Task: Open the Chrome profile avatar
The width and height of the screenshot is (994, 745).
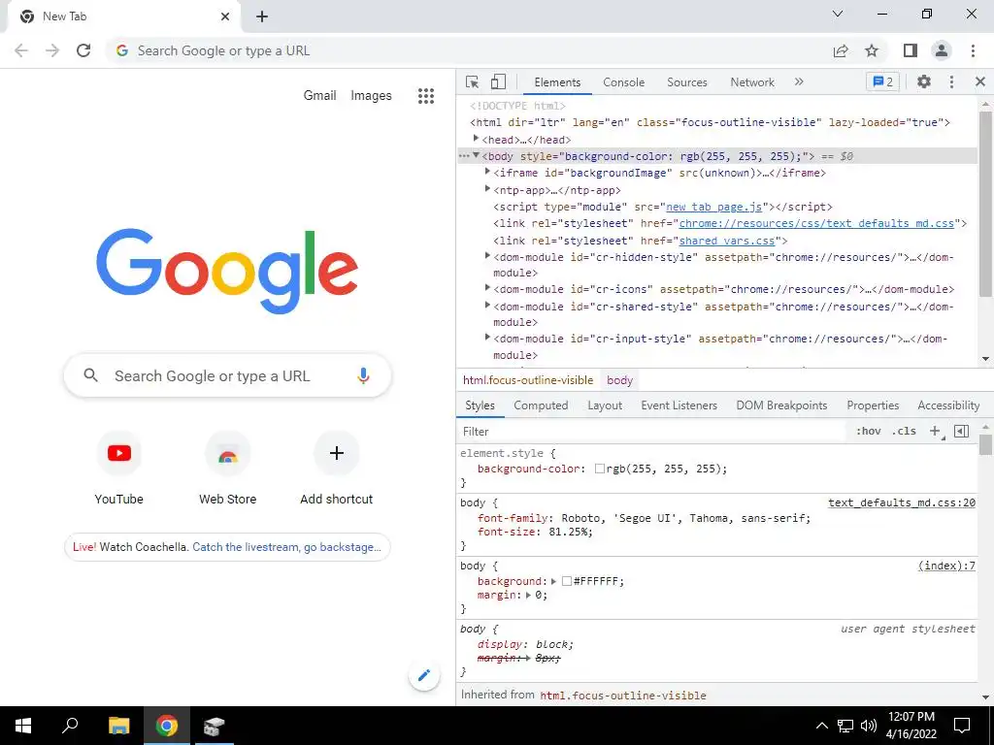Action: point(942,50)
